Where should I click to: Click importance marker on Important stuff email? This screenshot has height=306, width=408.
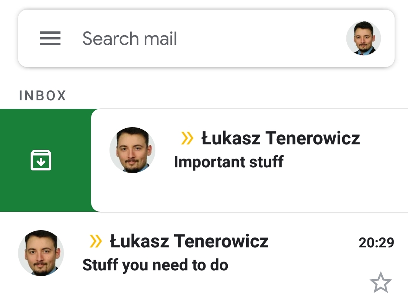[187, 138]
